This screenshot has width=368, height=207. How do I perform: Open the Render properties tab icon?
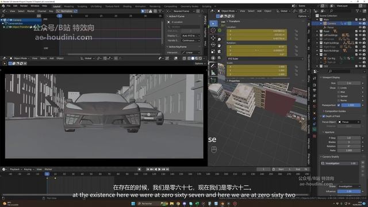click(x=315, y=85)
